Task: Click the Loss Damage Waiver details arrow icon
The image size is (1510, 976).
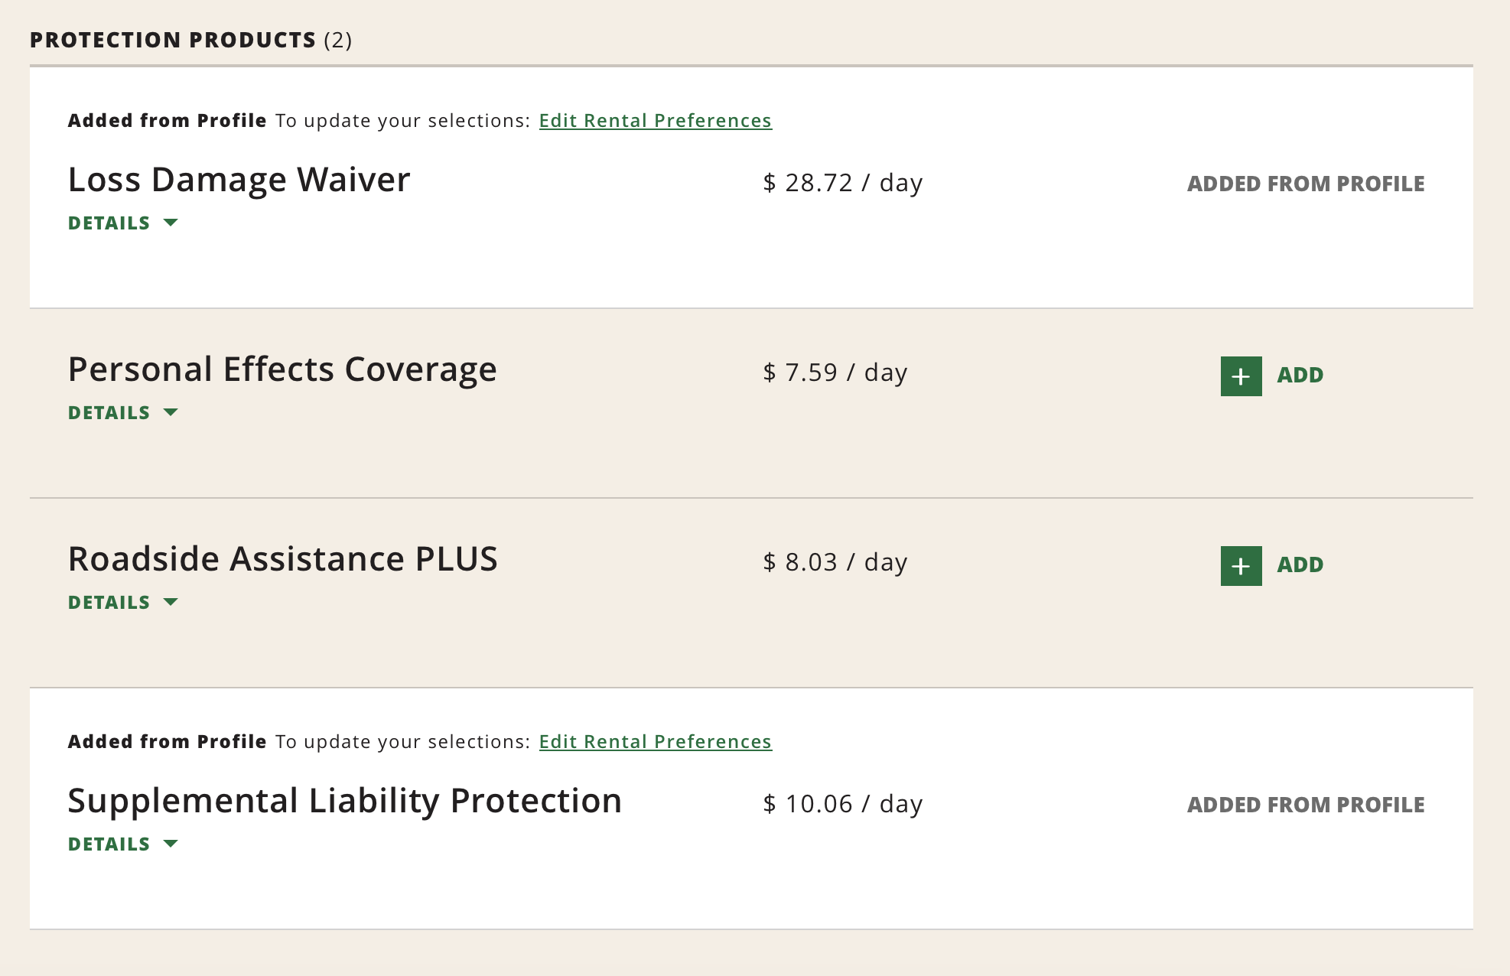Action: coord(171,223)
